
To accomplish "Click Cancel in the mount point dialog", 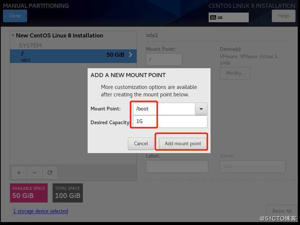I will [x=141, y=143].
